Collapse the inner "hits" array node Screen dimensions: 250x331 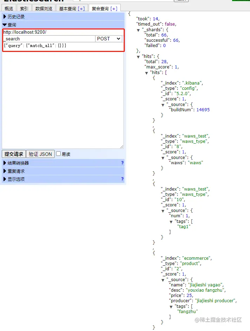coord(147,73)
